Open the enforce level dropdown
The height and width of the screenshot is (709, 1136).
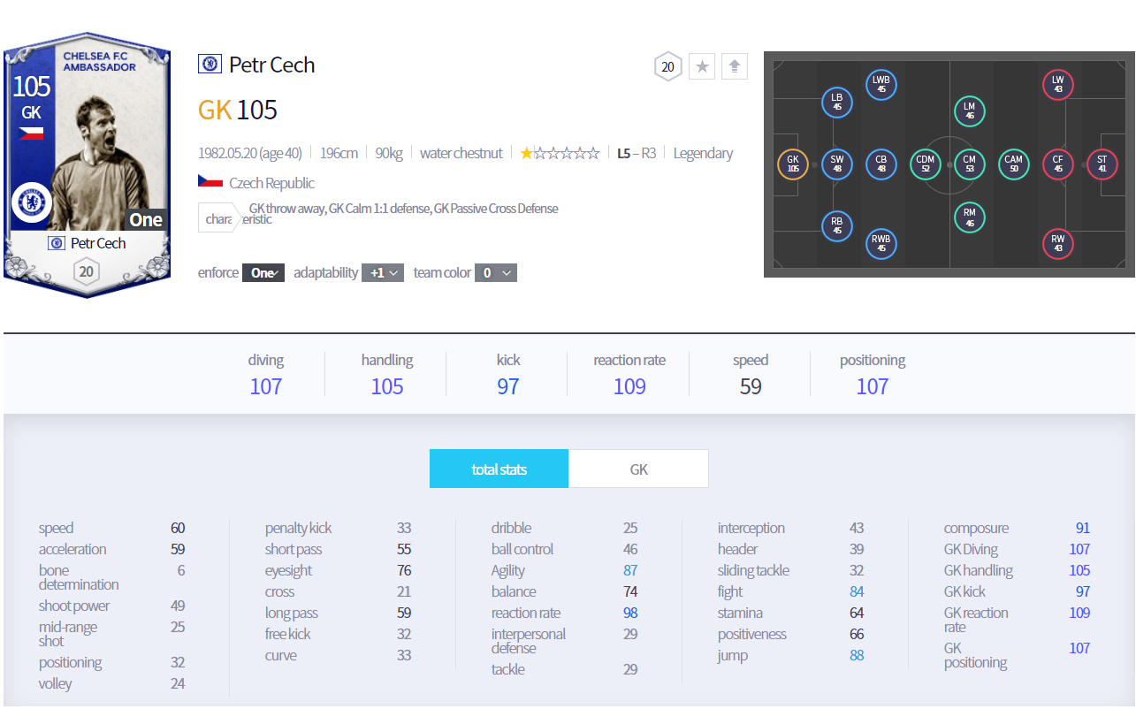tap(263, 273)
